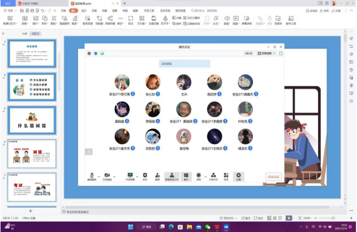Open the 文件 file menu
The height and width of the screenshot is (232, 357).
(10, 11)
